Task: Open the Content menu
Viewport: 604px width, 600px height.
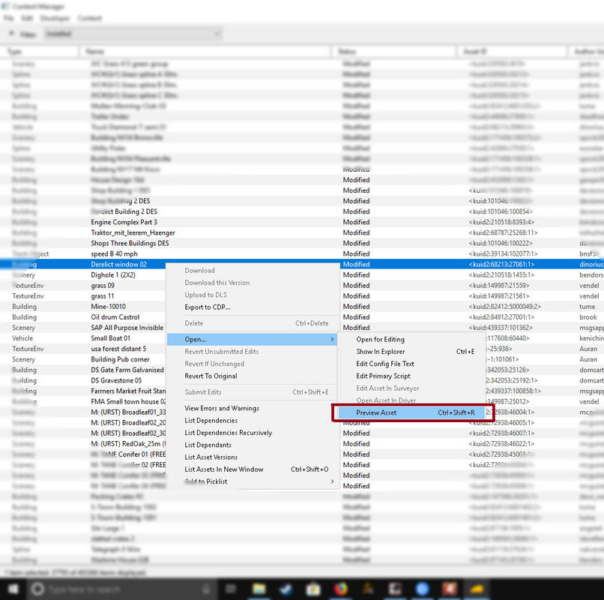Action: 89,18
